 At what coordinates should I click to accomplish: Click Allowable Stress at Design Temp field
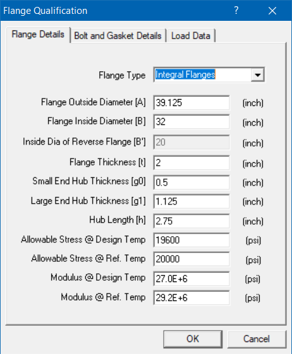[x=192, y=240]
